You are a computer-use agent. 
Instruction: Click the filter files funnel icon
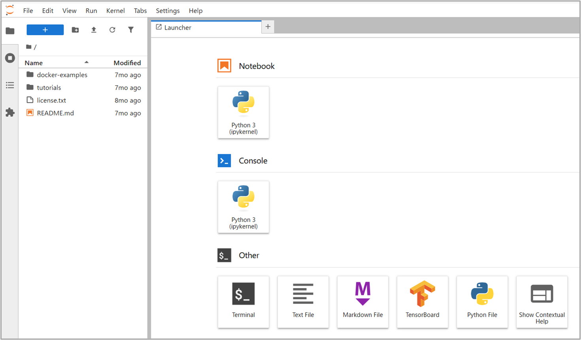(x=131, y=30)
